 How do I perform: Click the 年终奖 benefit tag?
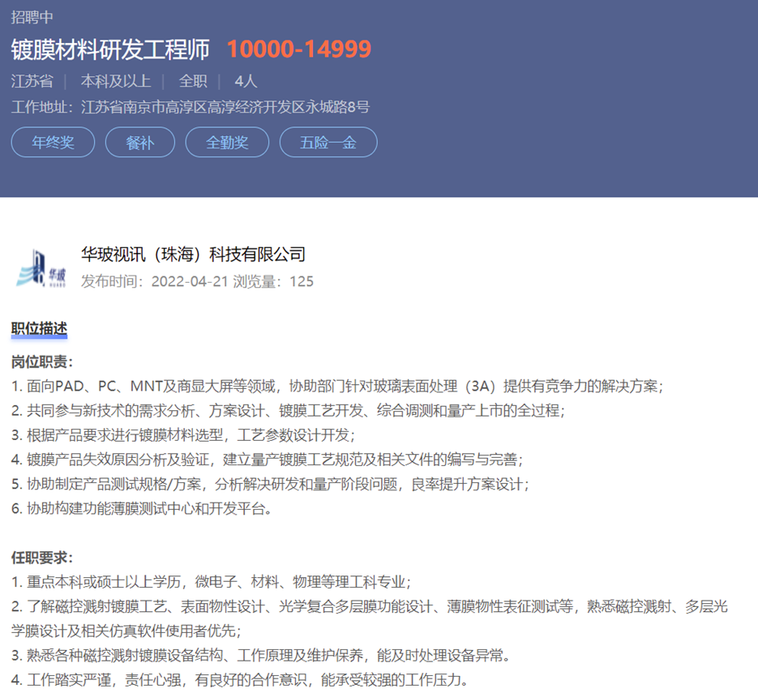click(x=53, y=142)
